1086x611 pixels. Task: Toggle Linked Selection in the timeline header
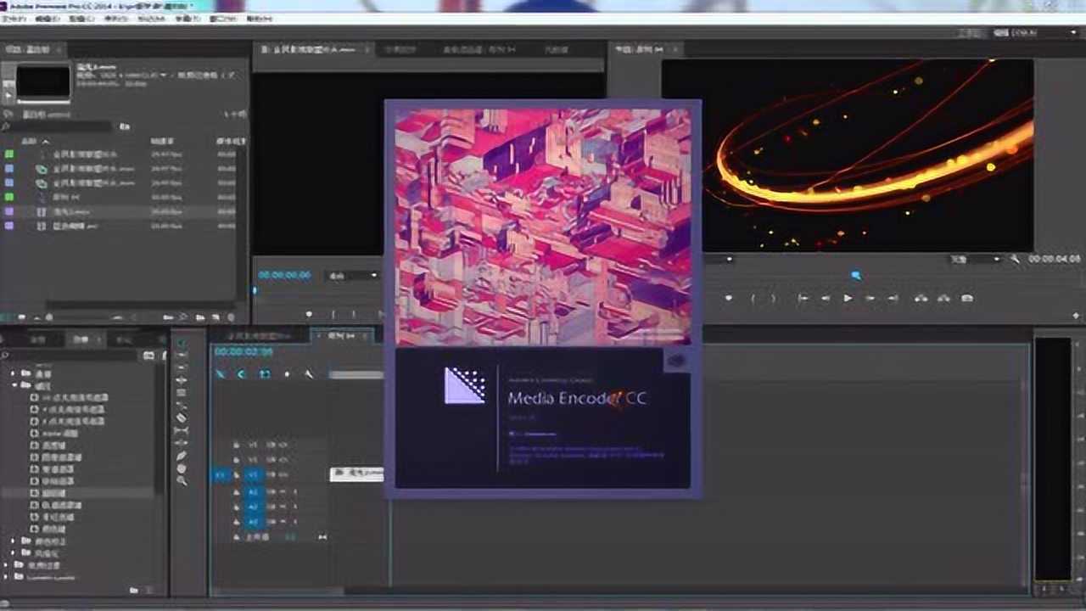265,373
